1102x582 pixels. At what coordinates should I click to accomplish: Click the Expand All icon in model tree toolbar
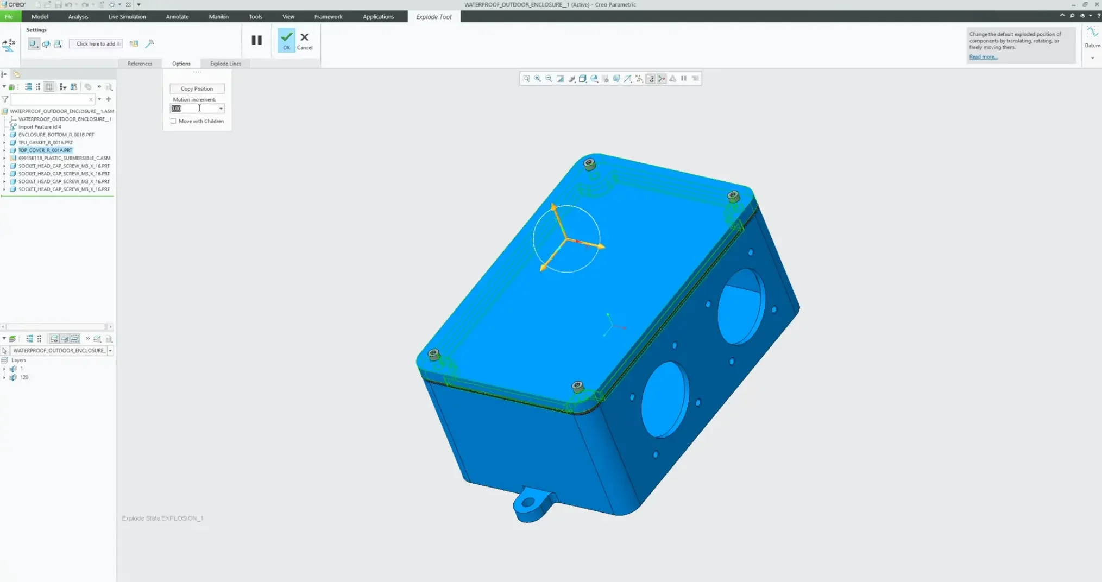pyautogui.click(x=28, y=87)
